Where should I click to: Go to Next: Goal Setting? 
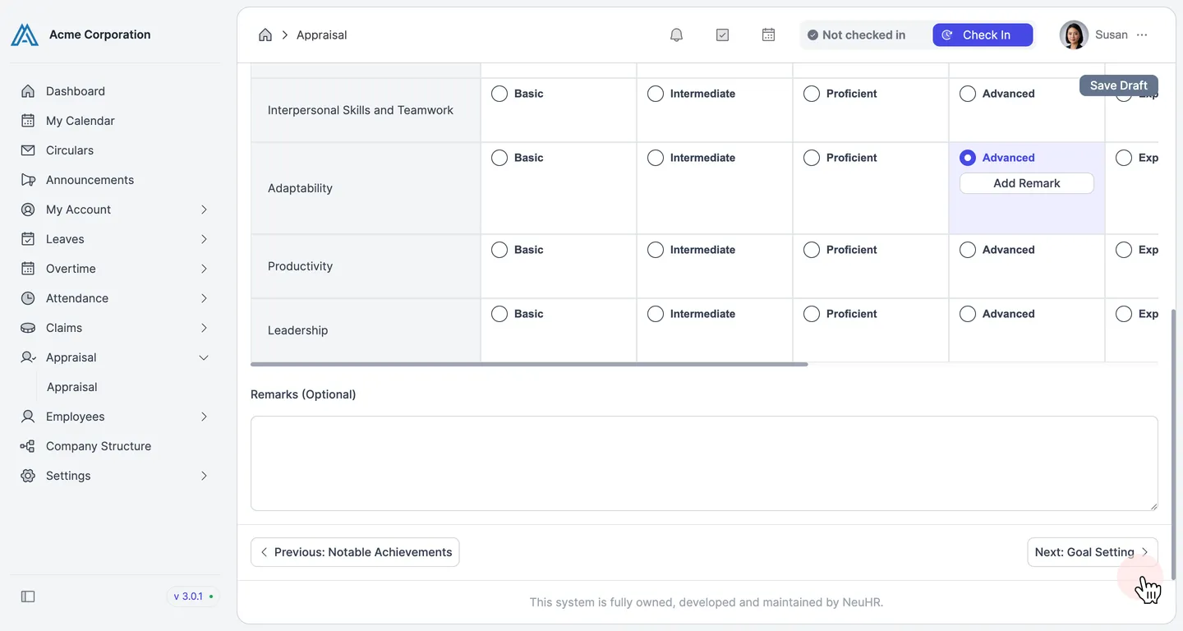[x=1093, y=552]
